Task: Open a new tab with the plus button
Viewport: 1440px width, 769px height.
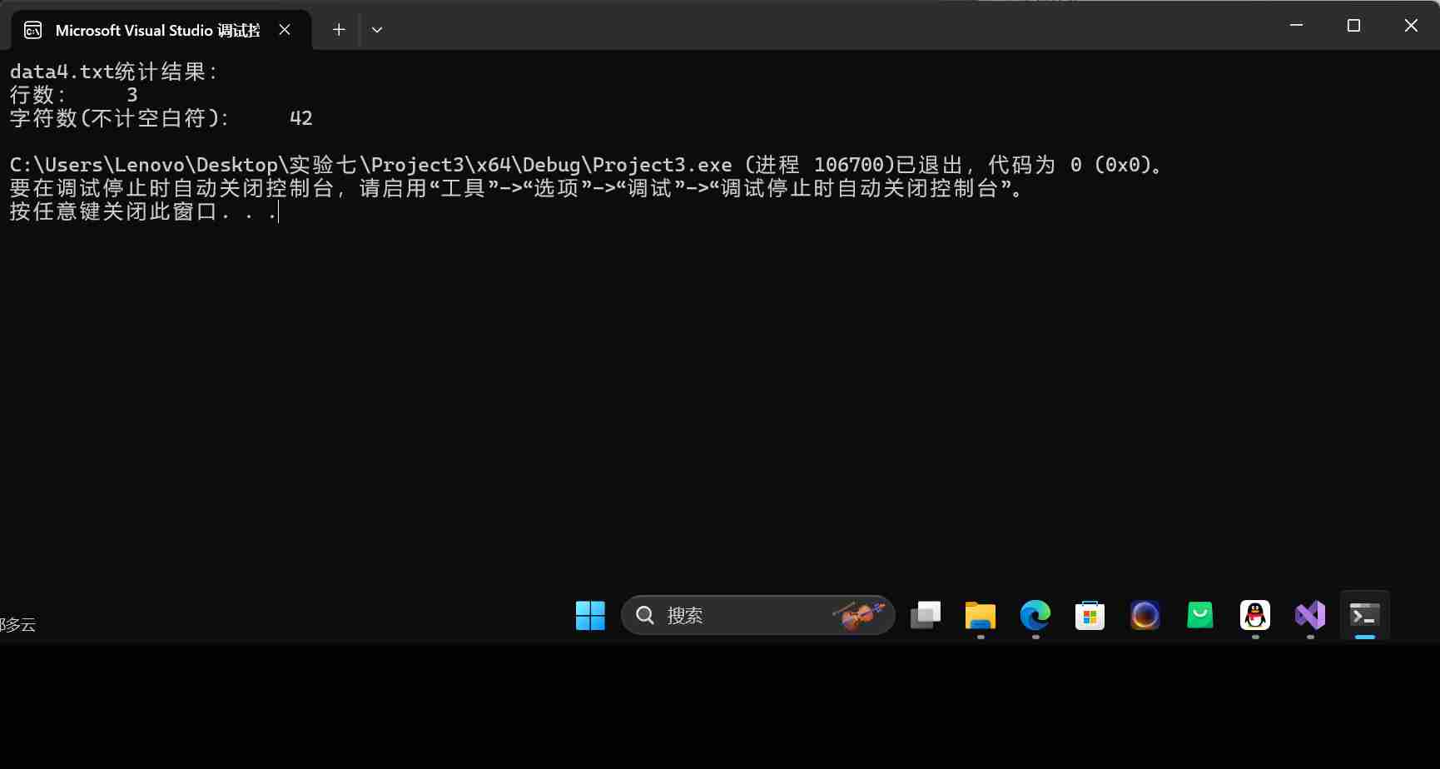Action: click(338, 29)
